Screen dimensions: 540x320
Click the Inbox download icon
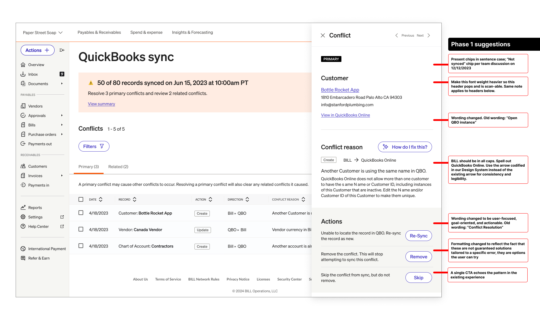[23, 74]
